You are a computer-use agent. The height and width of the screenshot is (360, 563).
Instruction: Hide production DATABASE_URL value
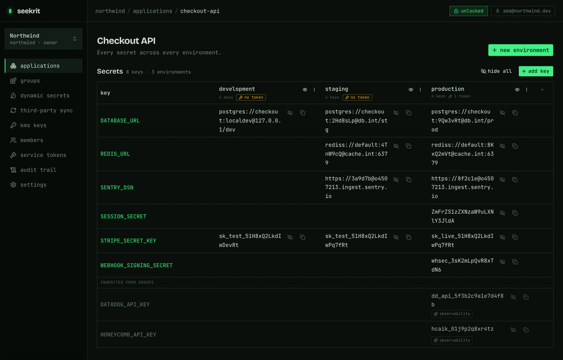pos(502,113)
